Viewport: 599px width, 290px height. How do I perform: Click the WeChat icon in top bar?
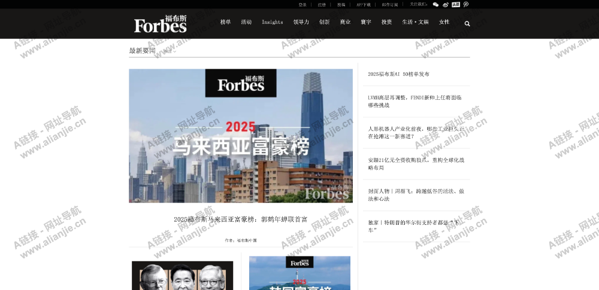tap(435, 4)
